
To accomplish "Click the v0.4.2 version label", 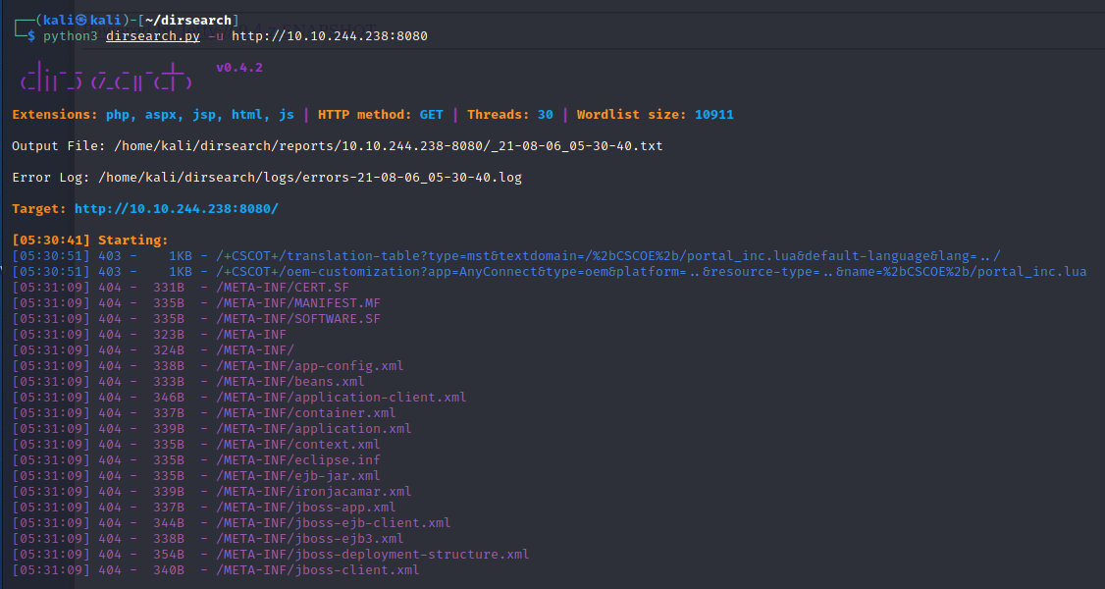I will pyautogui.click(x=239, y=68).
